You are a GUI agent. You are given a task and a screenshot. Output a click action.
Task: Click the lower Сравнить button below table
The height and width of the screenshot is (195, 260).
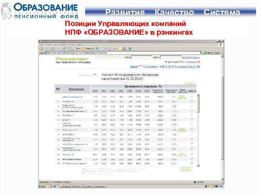[186, 169]
